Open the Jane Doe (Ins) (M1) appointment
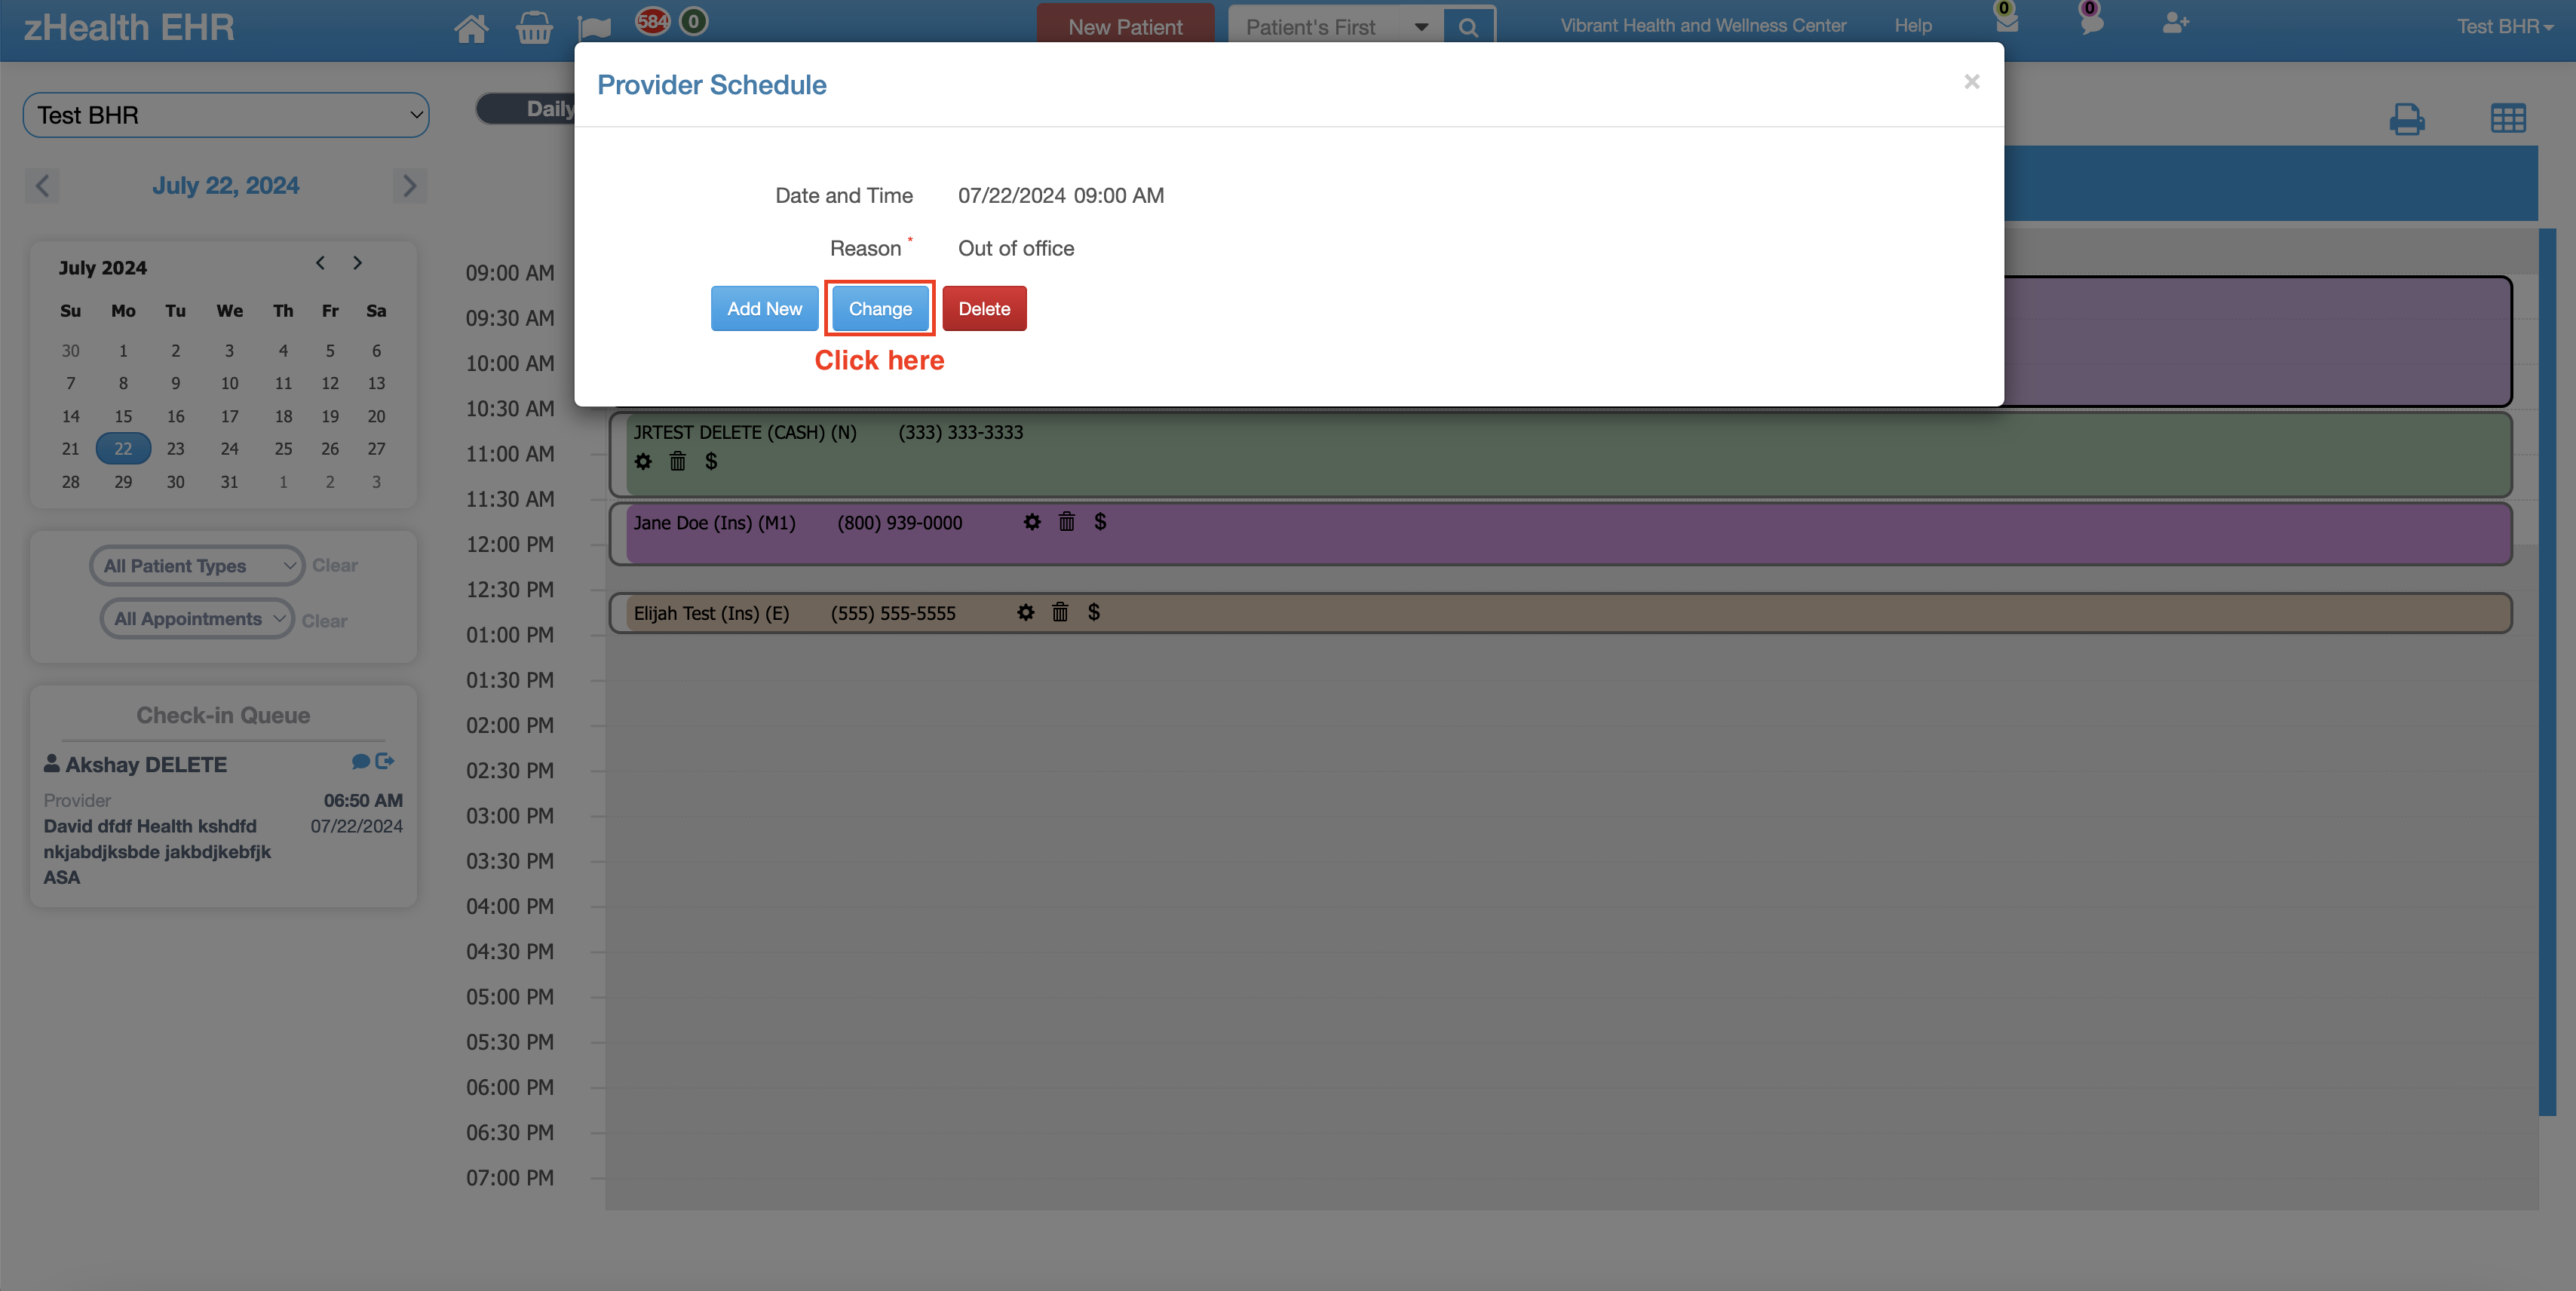This screenshot has width=2576, height=1291. pyautogui.click(x=1560, y=535)
